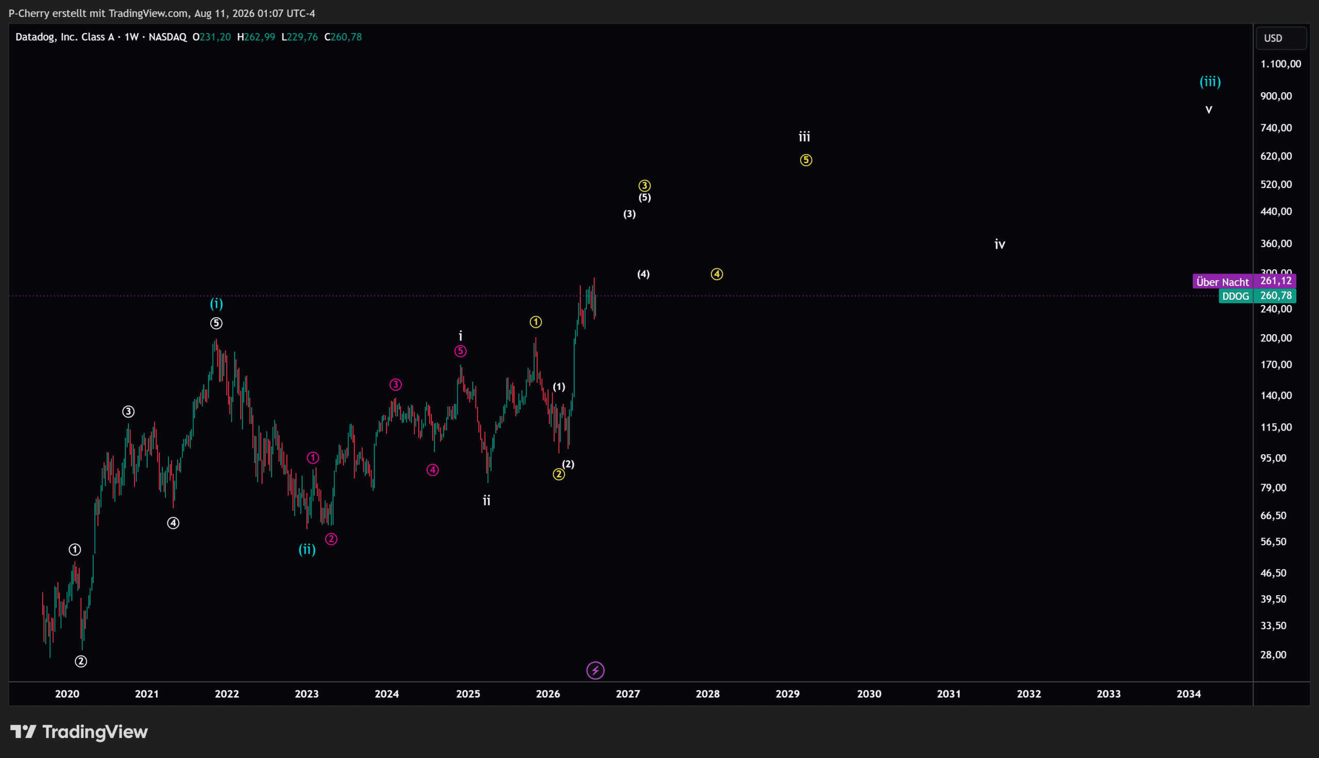Click the 900,00 price axis label
This screenshot has width=1319, height=758.
[1276, 96]
